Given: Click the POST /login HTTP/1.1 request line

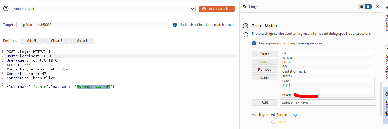Looking at the screenshot, I should point(29,52).
